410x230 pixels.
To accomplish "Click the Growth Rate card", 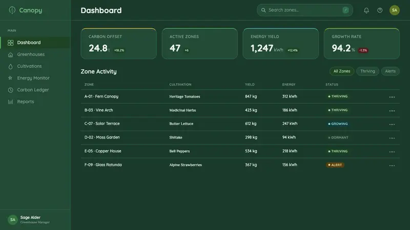I will [x=362, y=43].
